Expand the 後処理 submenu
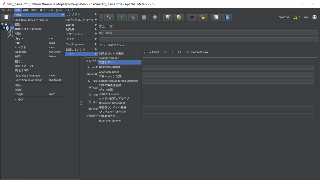Screen dimensions: 320x180 click(82, 29)
